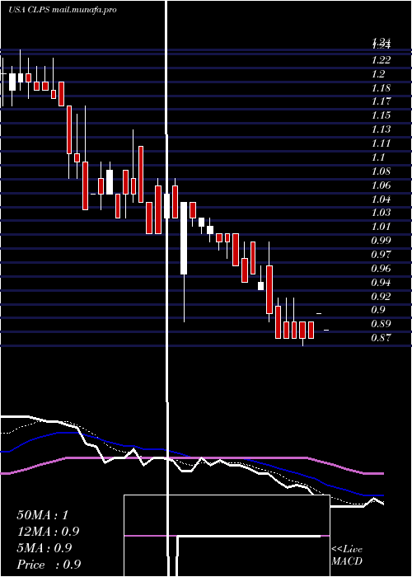Click the Price : 0.9 readout
The height and width of the screenshot is (577, 412).
pos(49,565)
